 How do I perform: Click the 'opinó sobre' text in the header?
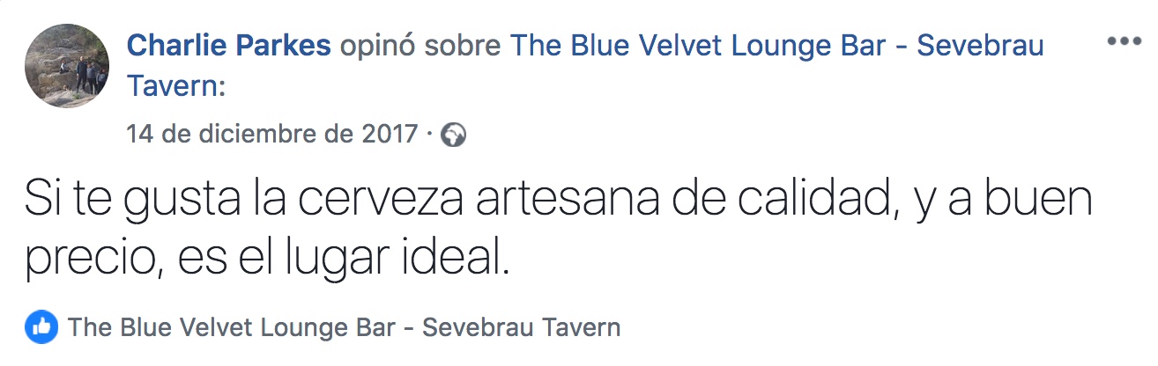coord(421,46)
